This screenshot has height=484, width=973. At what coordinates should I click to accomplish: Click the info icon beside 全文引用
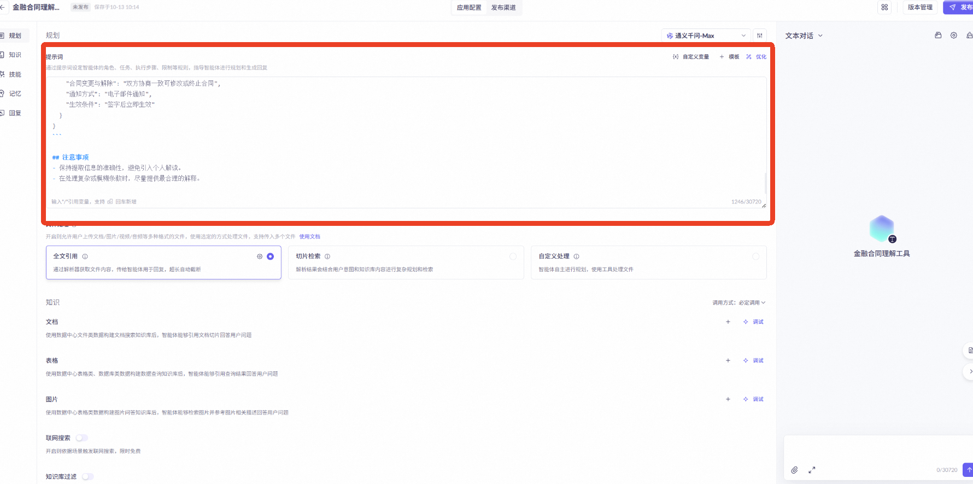click(85, 256)
